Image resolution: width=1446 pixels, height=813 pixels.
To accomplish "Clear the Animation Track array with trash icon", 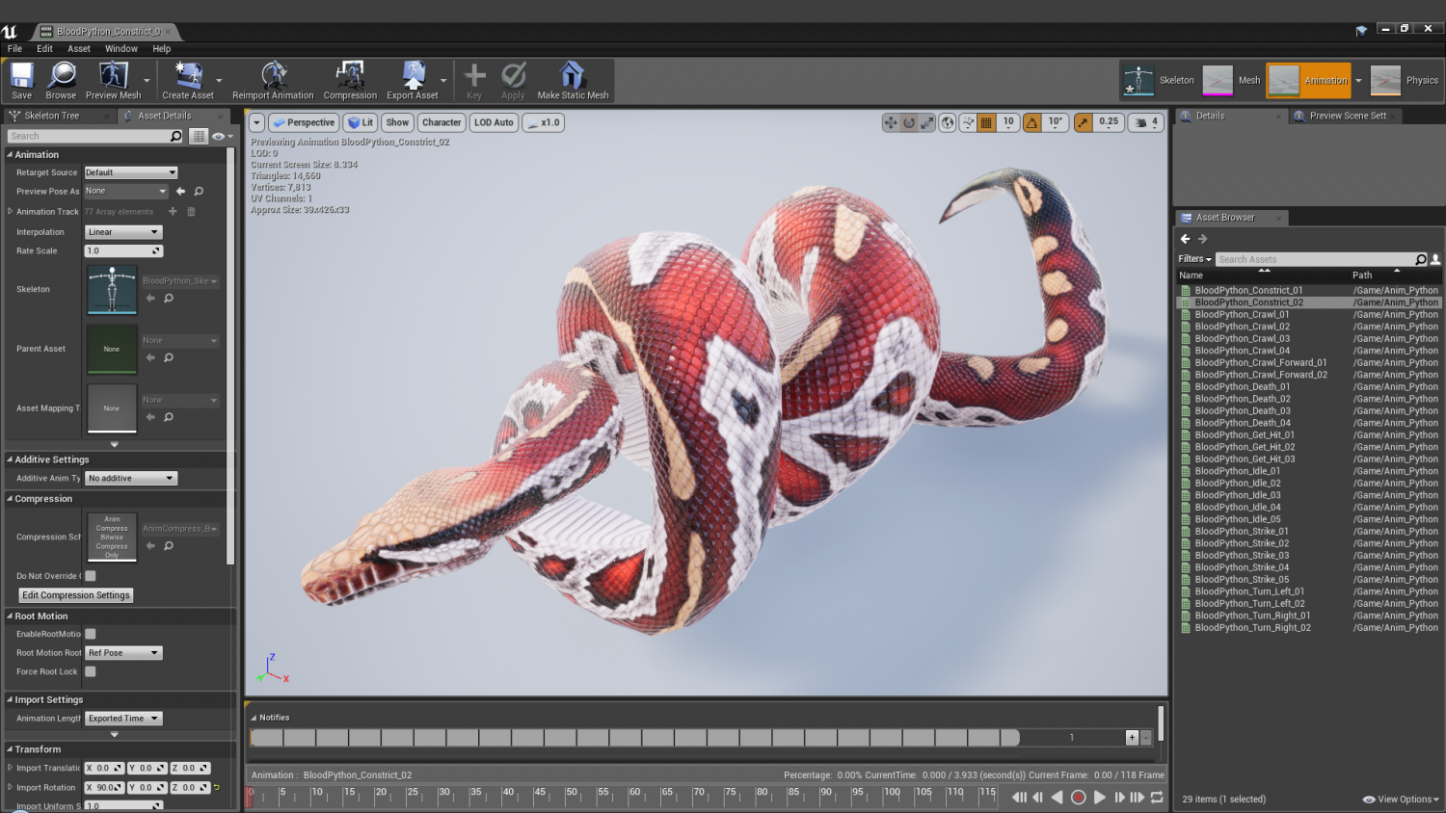I will coord(191,211).
